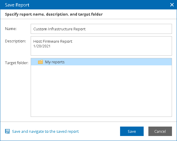Click blank footer area between link and Save
Image resolution: width=177 pixels, height=141 pixels.
[x=99, y=131]
